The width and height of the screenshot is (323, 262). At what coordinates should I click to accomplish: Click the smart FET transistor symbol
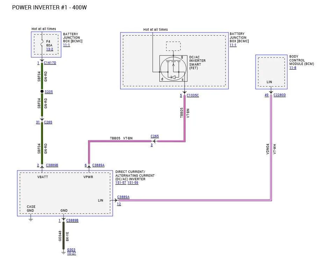173,68
